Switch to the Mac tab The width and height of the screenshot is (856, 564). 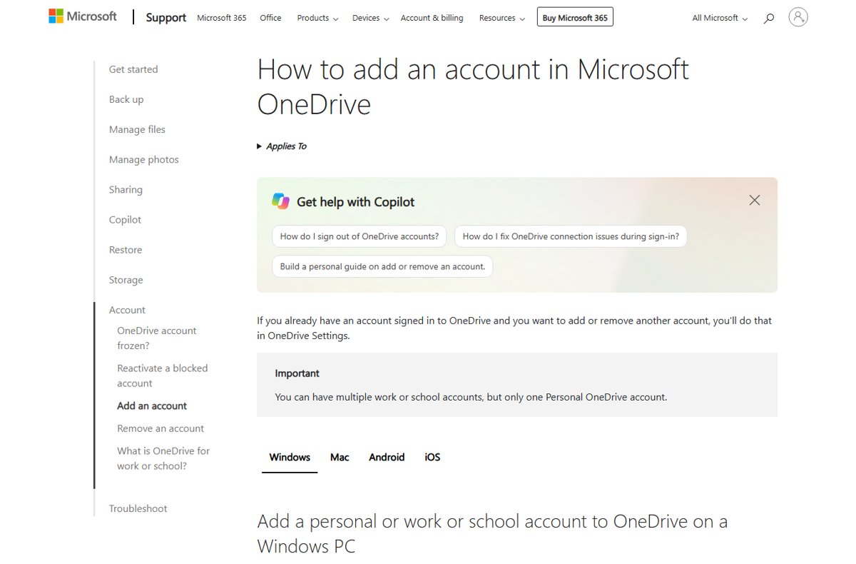pos(340,457)
